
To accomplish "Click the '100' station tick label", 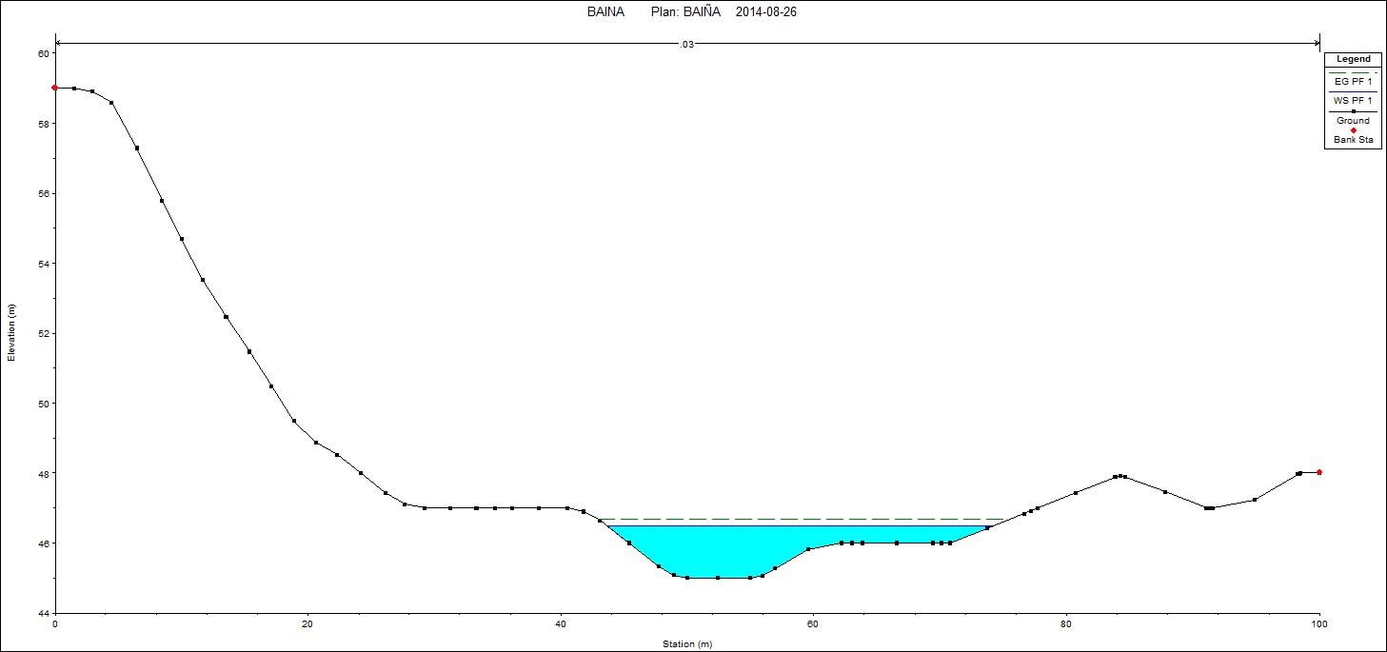I will pyautogui.click(x=1319, y=624).
